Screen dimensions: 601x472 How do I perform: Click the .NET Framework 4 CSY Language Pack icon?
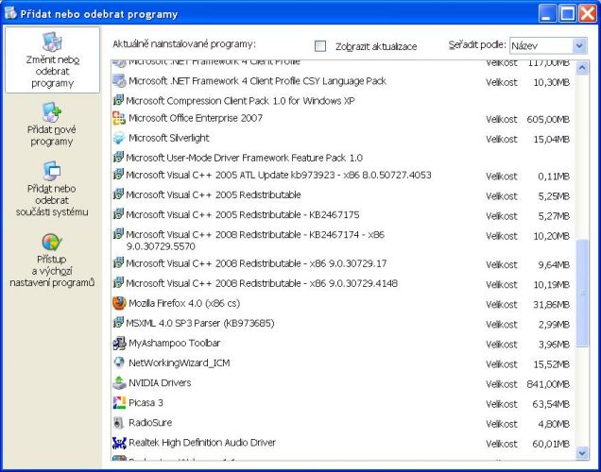(x=119, y=81)
